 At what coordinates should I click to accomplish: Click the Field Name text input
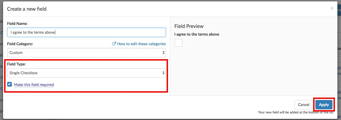coord(86,32)
